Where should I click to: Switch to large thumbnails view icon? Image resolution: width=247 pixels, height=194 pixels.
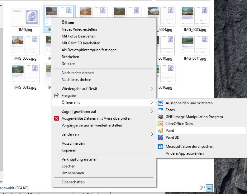[210, 188]
